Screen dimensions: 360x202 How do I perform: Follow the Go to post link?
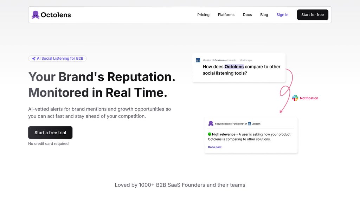214,147
